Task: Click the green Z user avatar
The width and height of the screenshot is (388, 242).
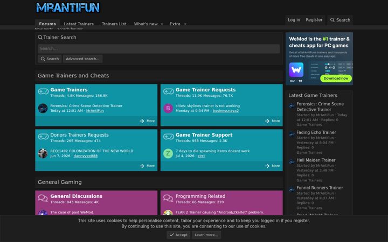Action: (x=168, y=153)
